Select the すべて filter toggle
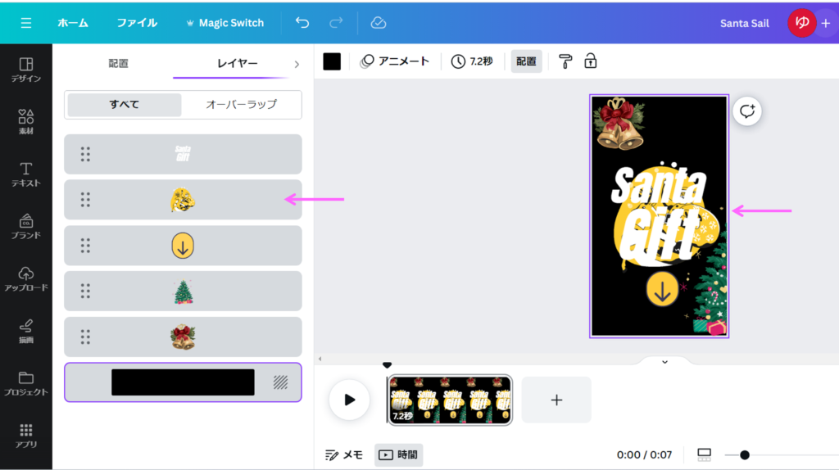The height and width of the screenshot is (470, 839). coord(125,105)
